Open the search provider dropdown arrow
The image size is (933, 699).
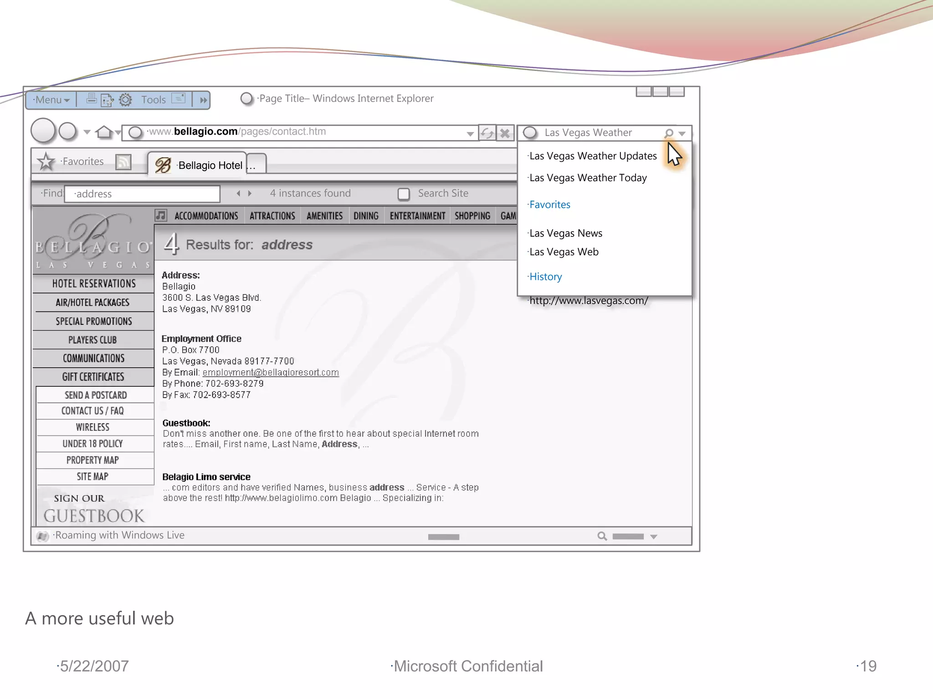pyautogui.click(x=682, y=134)
